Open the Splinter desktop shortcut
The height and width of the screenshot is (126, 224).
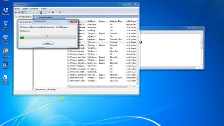(x=6, y=65)
